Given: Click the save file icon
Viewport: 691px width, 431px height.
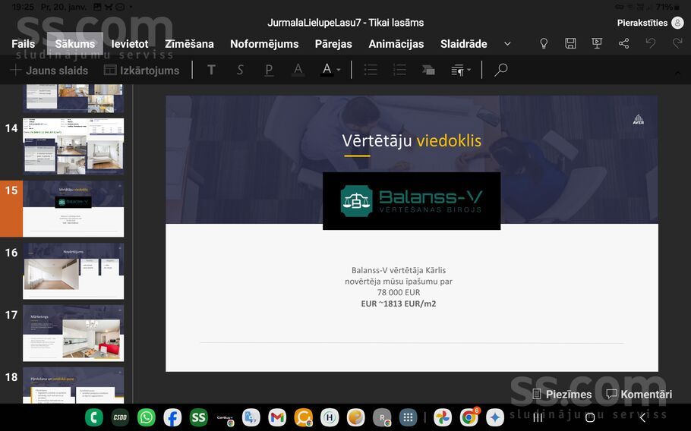Looking at the screenshot, I should coord(570,44).
